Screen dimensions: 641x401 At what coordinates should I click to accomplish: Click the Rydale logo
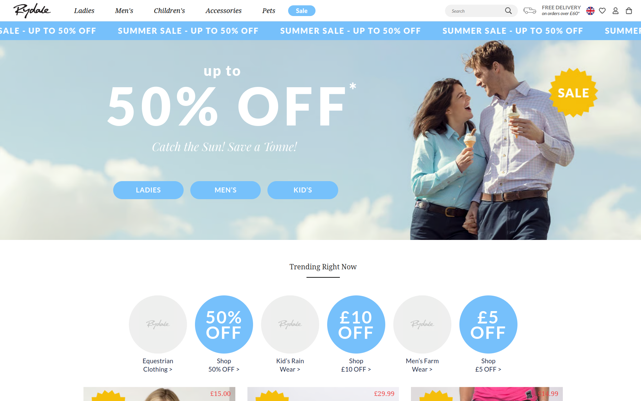pos(32,11)
